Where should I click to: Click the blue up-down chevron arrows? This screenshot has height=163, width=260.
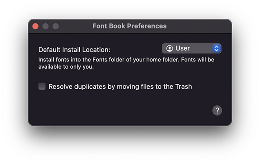click(216, 48)
